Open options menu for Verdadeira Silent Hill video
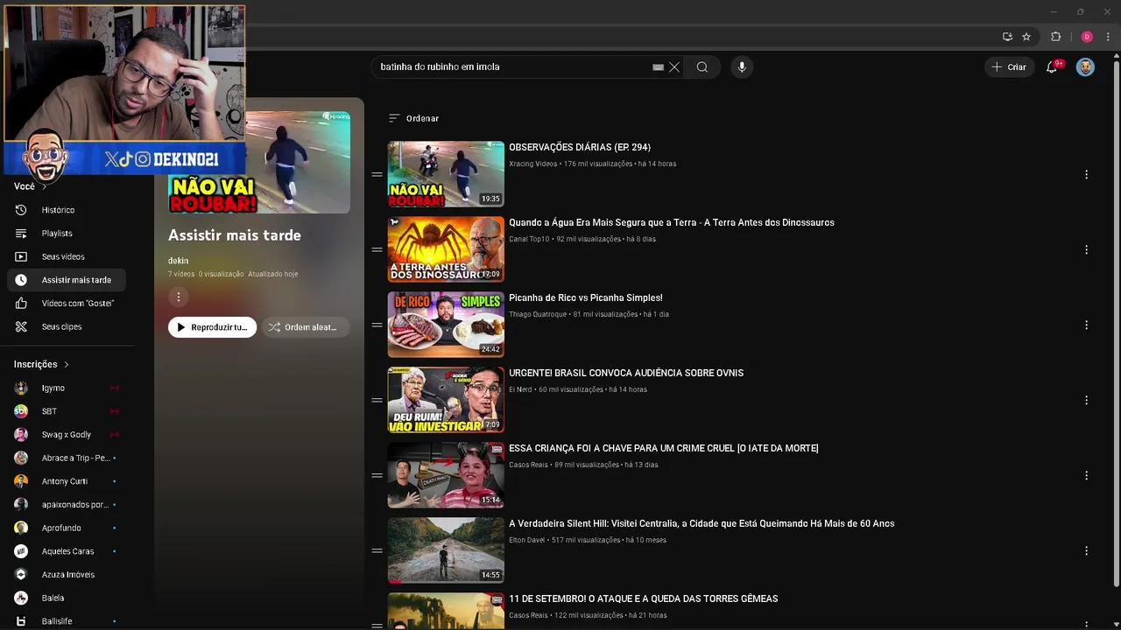This screenshot has width=1121, height=630. [1086, 551]
